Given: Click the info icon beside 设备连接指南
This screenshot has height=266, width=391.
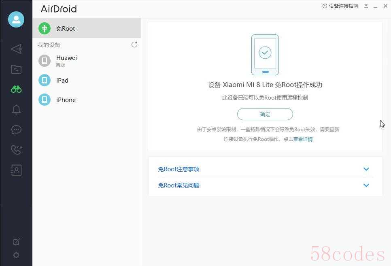Looking at the screenshot, I should tap(325, 6).
